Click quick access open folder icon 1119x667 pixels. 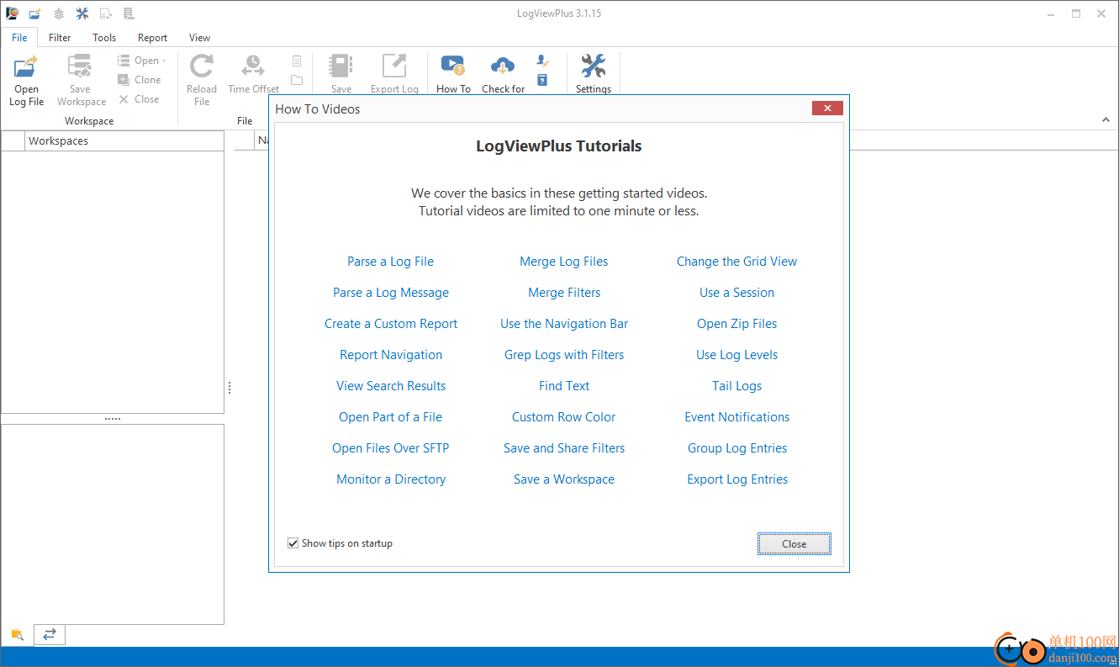pos(34,13)
